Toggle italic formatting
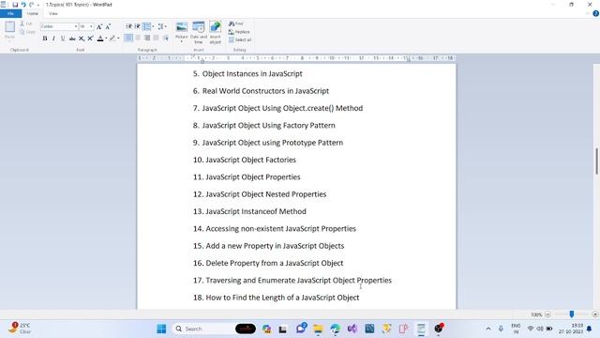Viewport: 600px width, 338px height. click(x=53, y=38)
